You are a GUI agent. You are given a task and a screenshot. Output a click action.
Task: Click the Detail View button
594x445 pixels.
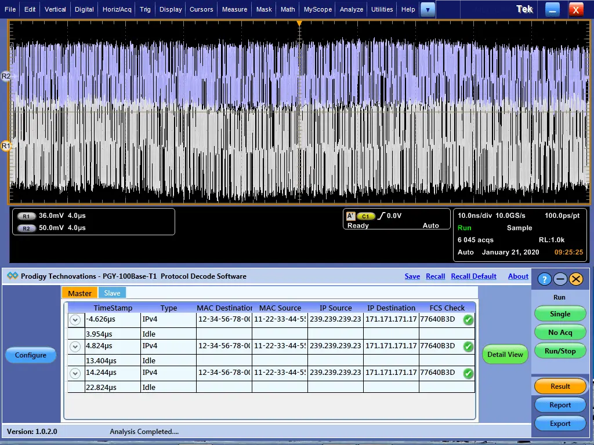[505, 355]
